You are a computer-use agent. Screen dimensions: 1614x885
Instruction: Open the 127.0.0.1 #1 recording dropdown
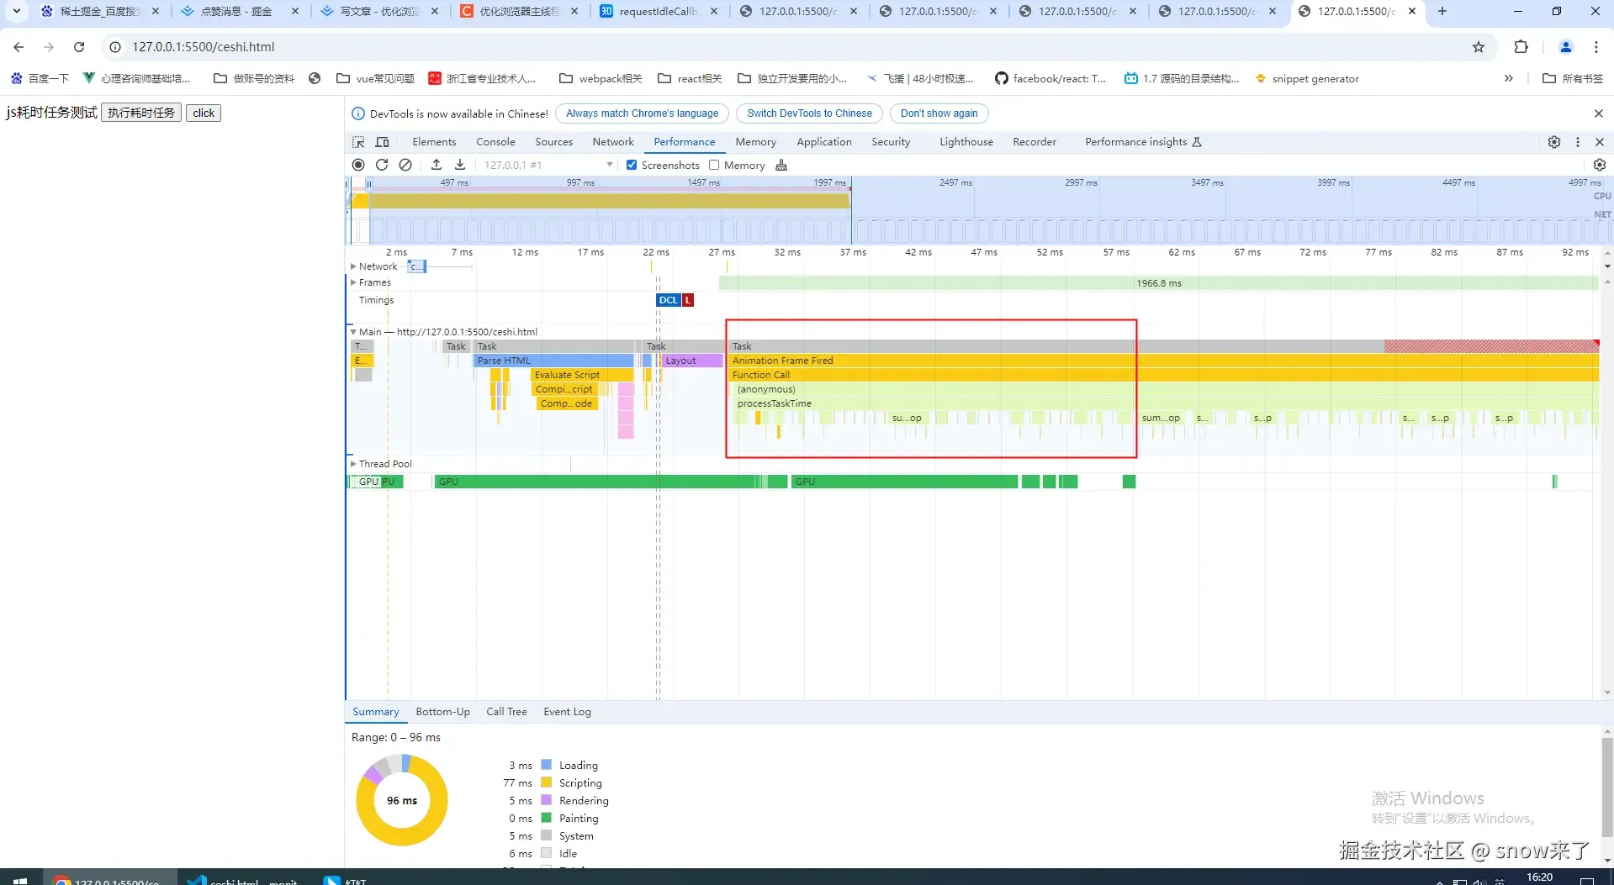point(548,165)
